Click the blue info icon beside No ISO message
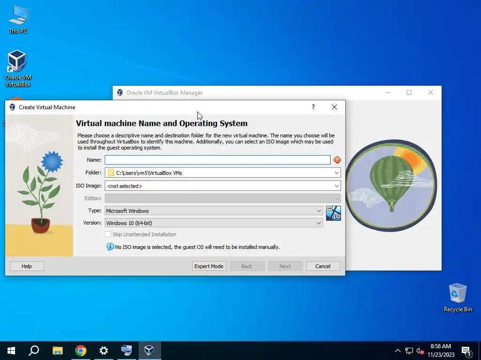 click(x=110, y=247)
